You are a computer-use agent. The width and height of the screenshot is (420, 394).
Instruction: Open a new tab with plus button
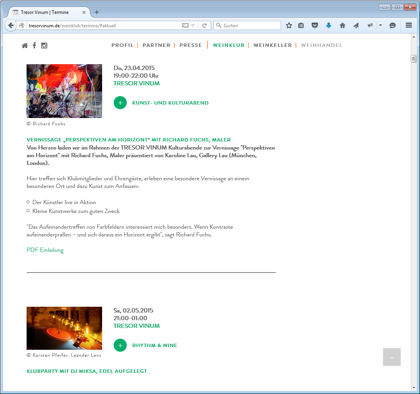click(97, 12)
